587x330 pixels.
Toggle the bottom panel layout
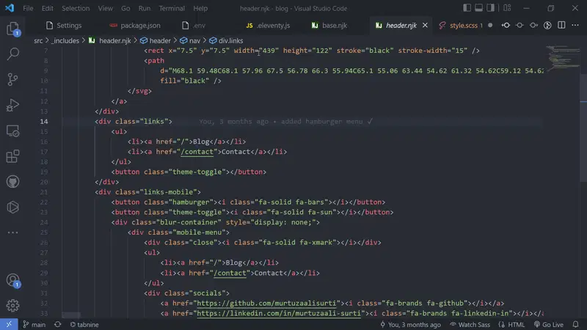coord(478,8)
